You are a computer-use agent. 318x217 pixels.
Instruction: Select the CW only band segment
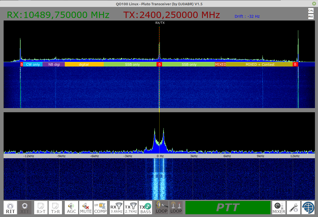[33, 64]
